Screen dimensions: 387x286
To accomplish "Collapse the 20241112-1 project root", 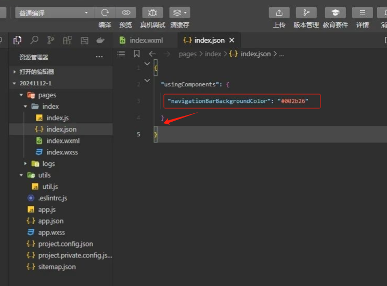I will pos(61,83).
